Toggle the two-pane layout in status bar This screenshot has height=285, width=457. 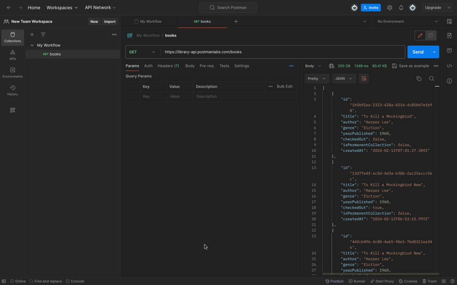[444, 281]
